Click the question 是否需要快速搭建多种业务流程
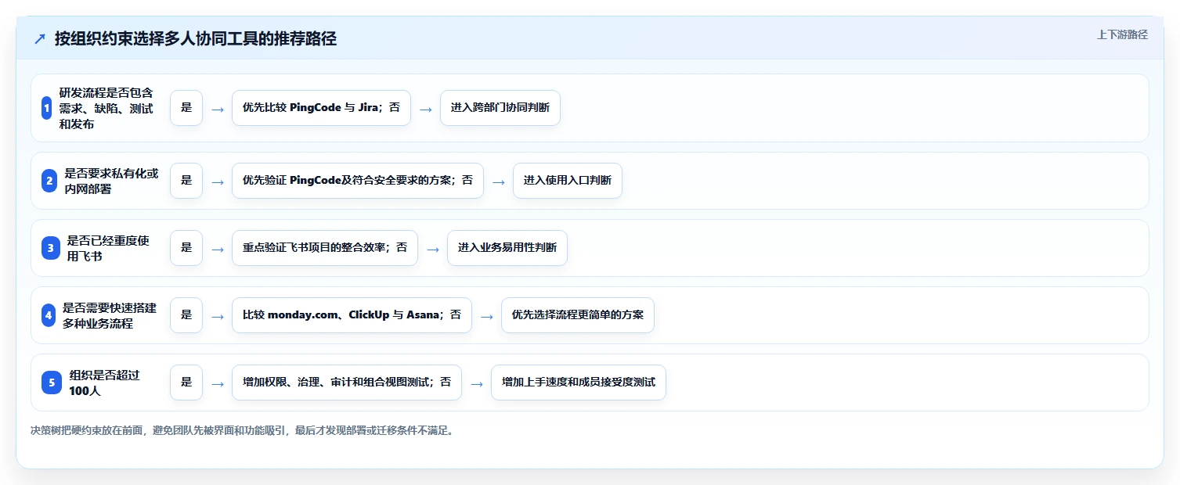This screenshot has height=485, width=1180. coord(110,315)
